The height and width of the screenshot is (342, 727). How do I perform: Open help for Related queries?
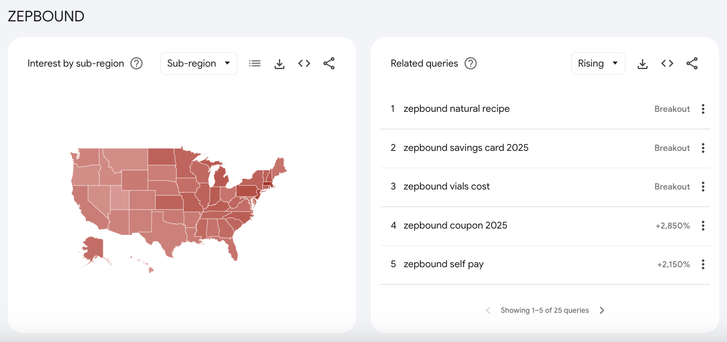point(471,63)
